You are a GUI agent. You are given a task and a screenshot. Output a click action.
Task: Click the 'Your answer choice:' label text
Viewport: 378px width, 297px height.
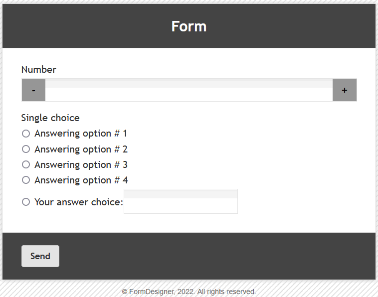pyautogui.click(x=78, y=202)
